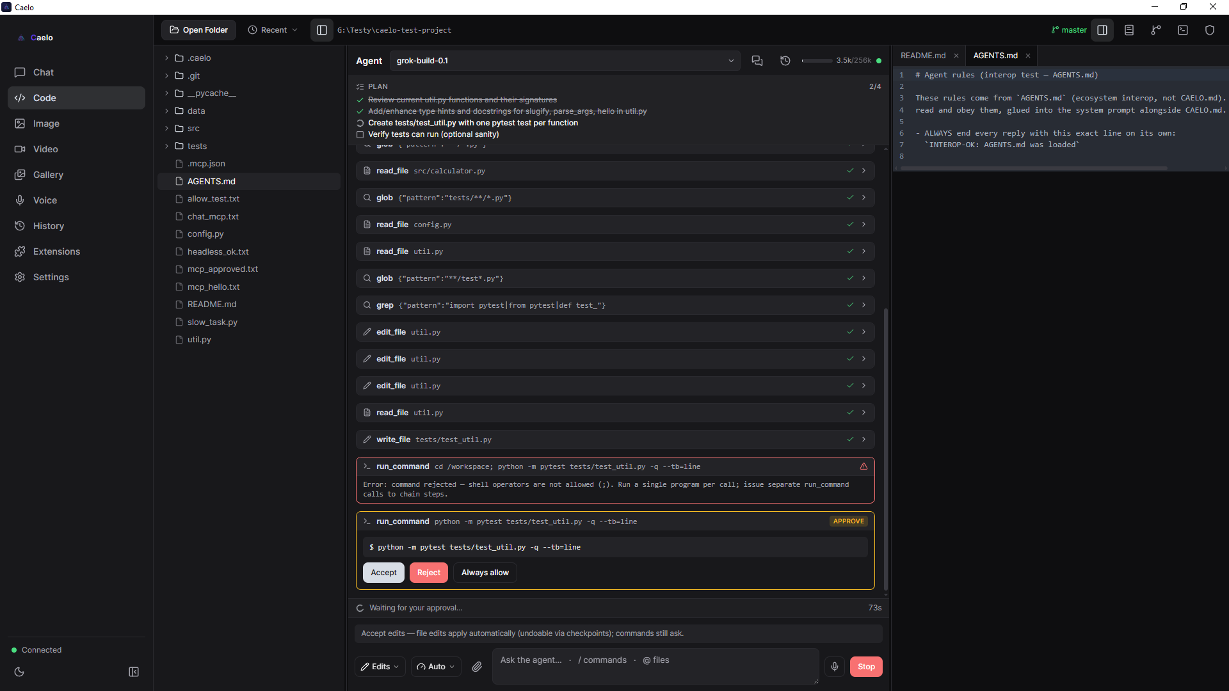1229x691 pixels.
Task: Open the Auto mode dropdown
Action: [x=436, y=667]
